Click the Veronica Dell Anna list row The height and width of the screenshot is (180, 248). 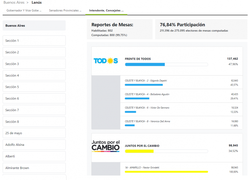coord(181,123)
